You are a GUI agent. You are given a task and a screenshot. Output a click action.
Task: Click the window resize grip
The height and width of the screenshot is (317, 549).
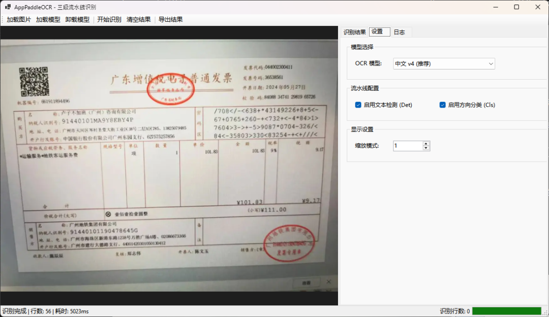545,313
